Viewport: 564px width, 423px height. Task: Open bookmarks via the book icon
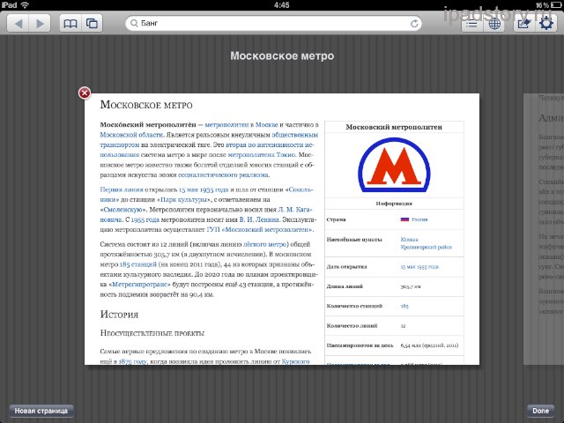pos(70,24)
